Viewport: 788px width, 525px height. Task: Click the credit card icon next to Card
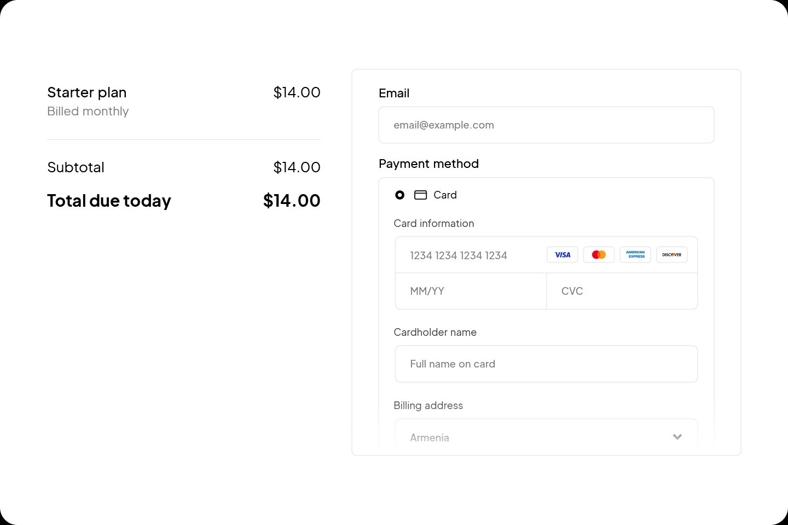421,195
